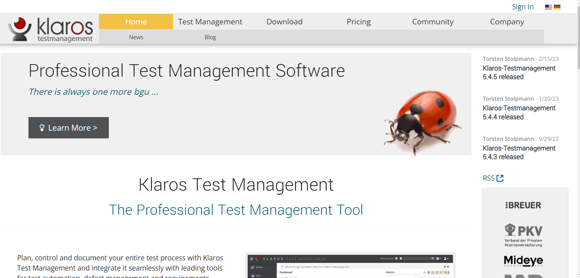Click the BREUER customer logo
The width and height of the screenshot is (580, 278).
523,205
